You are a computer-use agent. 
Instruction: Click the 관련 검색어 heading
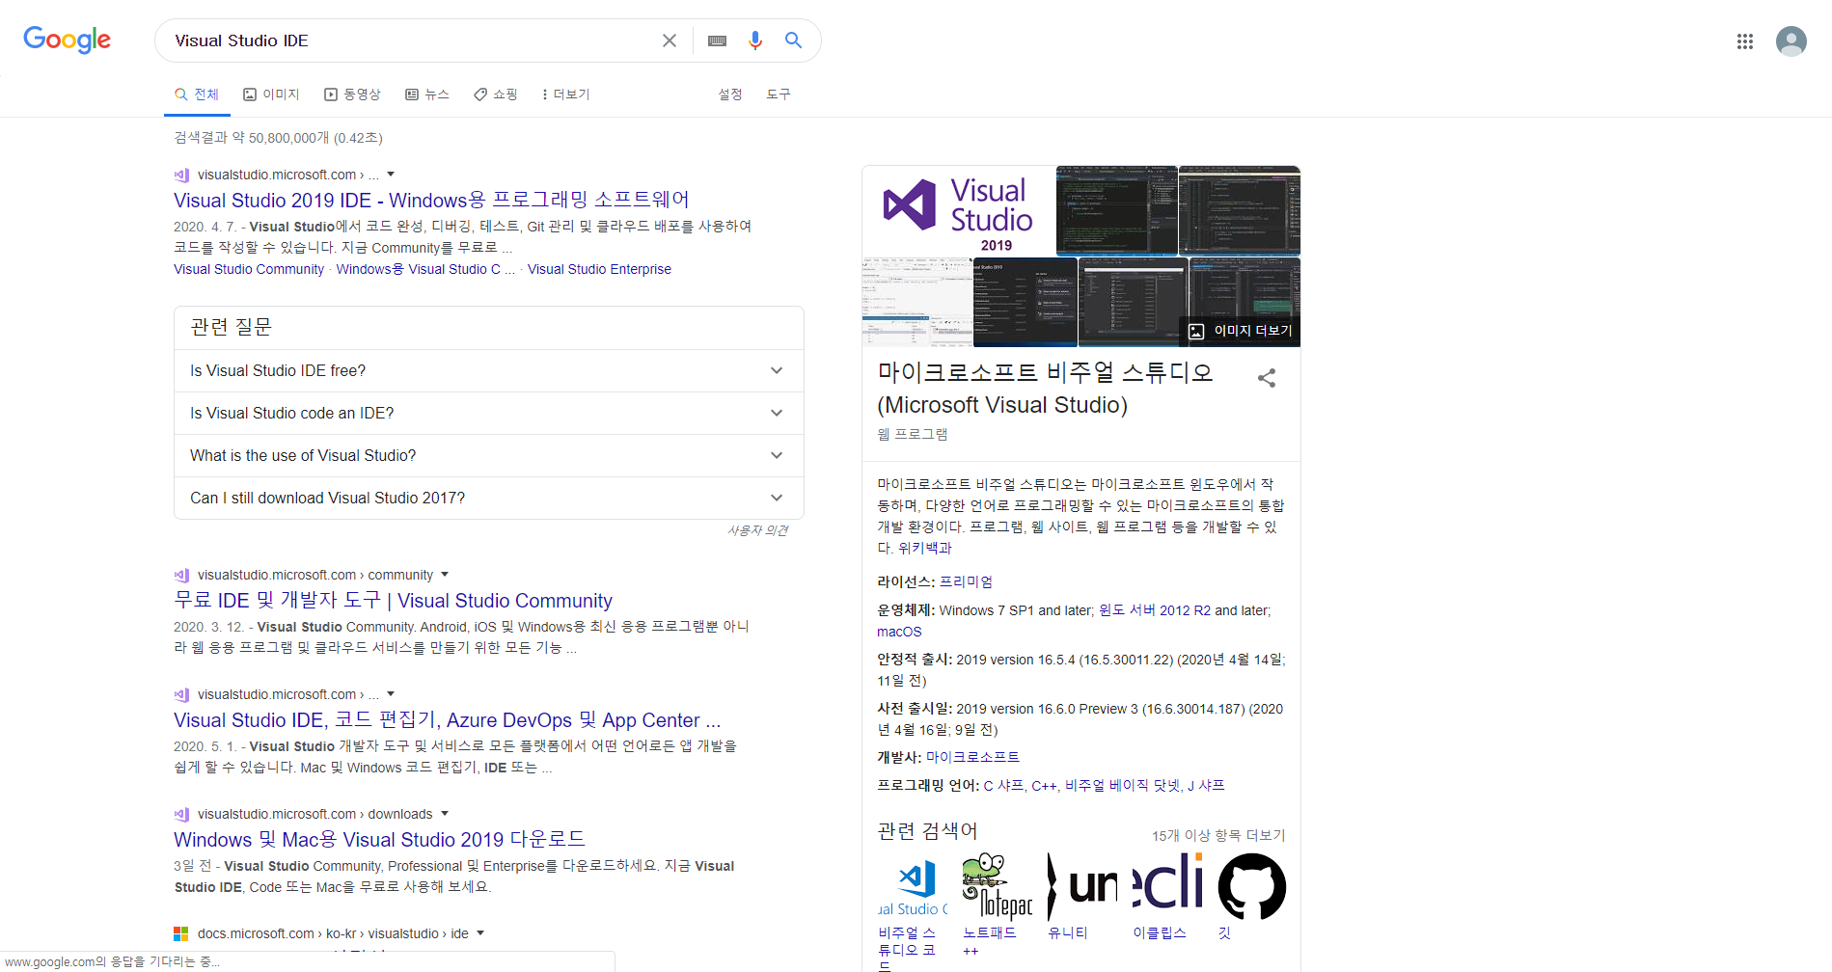coord(927,831)
